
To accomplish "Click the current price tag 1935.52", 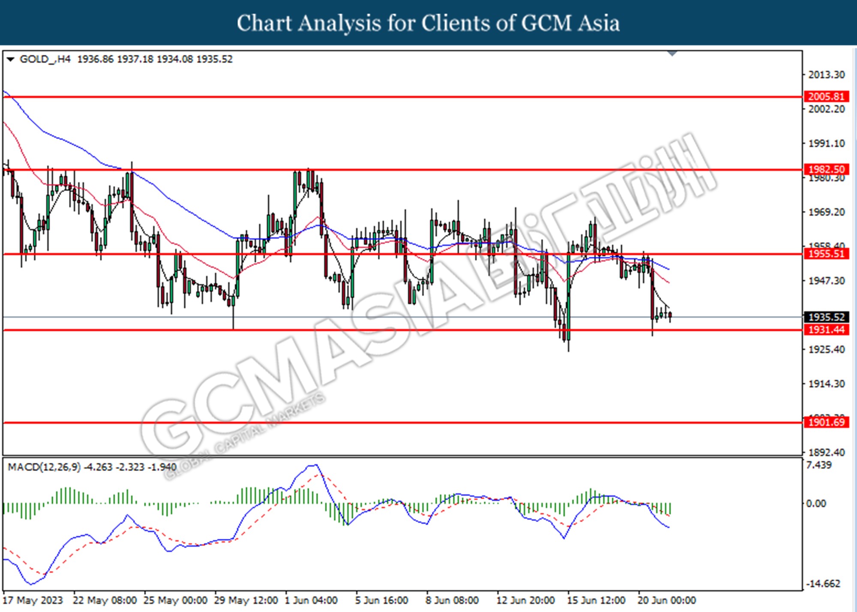I will point(826,317).
